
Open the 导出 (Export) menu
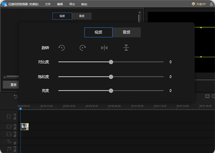pos(72,4)
